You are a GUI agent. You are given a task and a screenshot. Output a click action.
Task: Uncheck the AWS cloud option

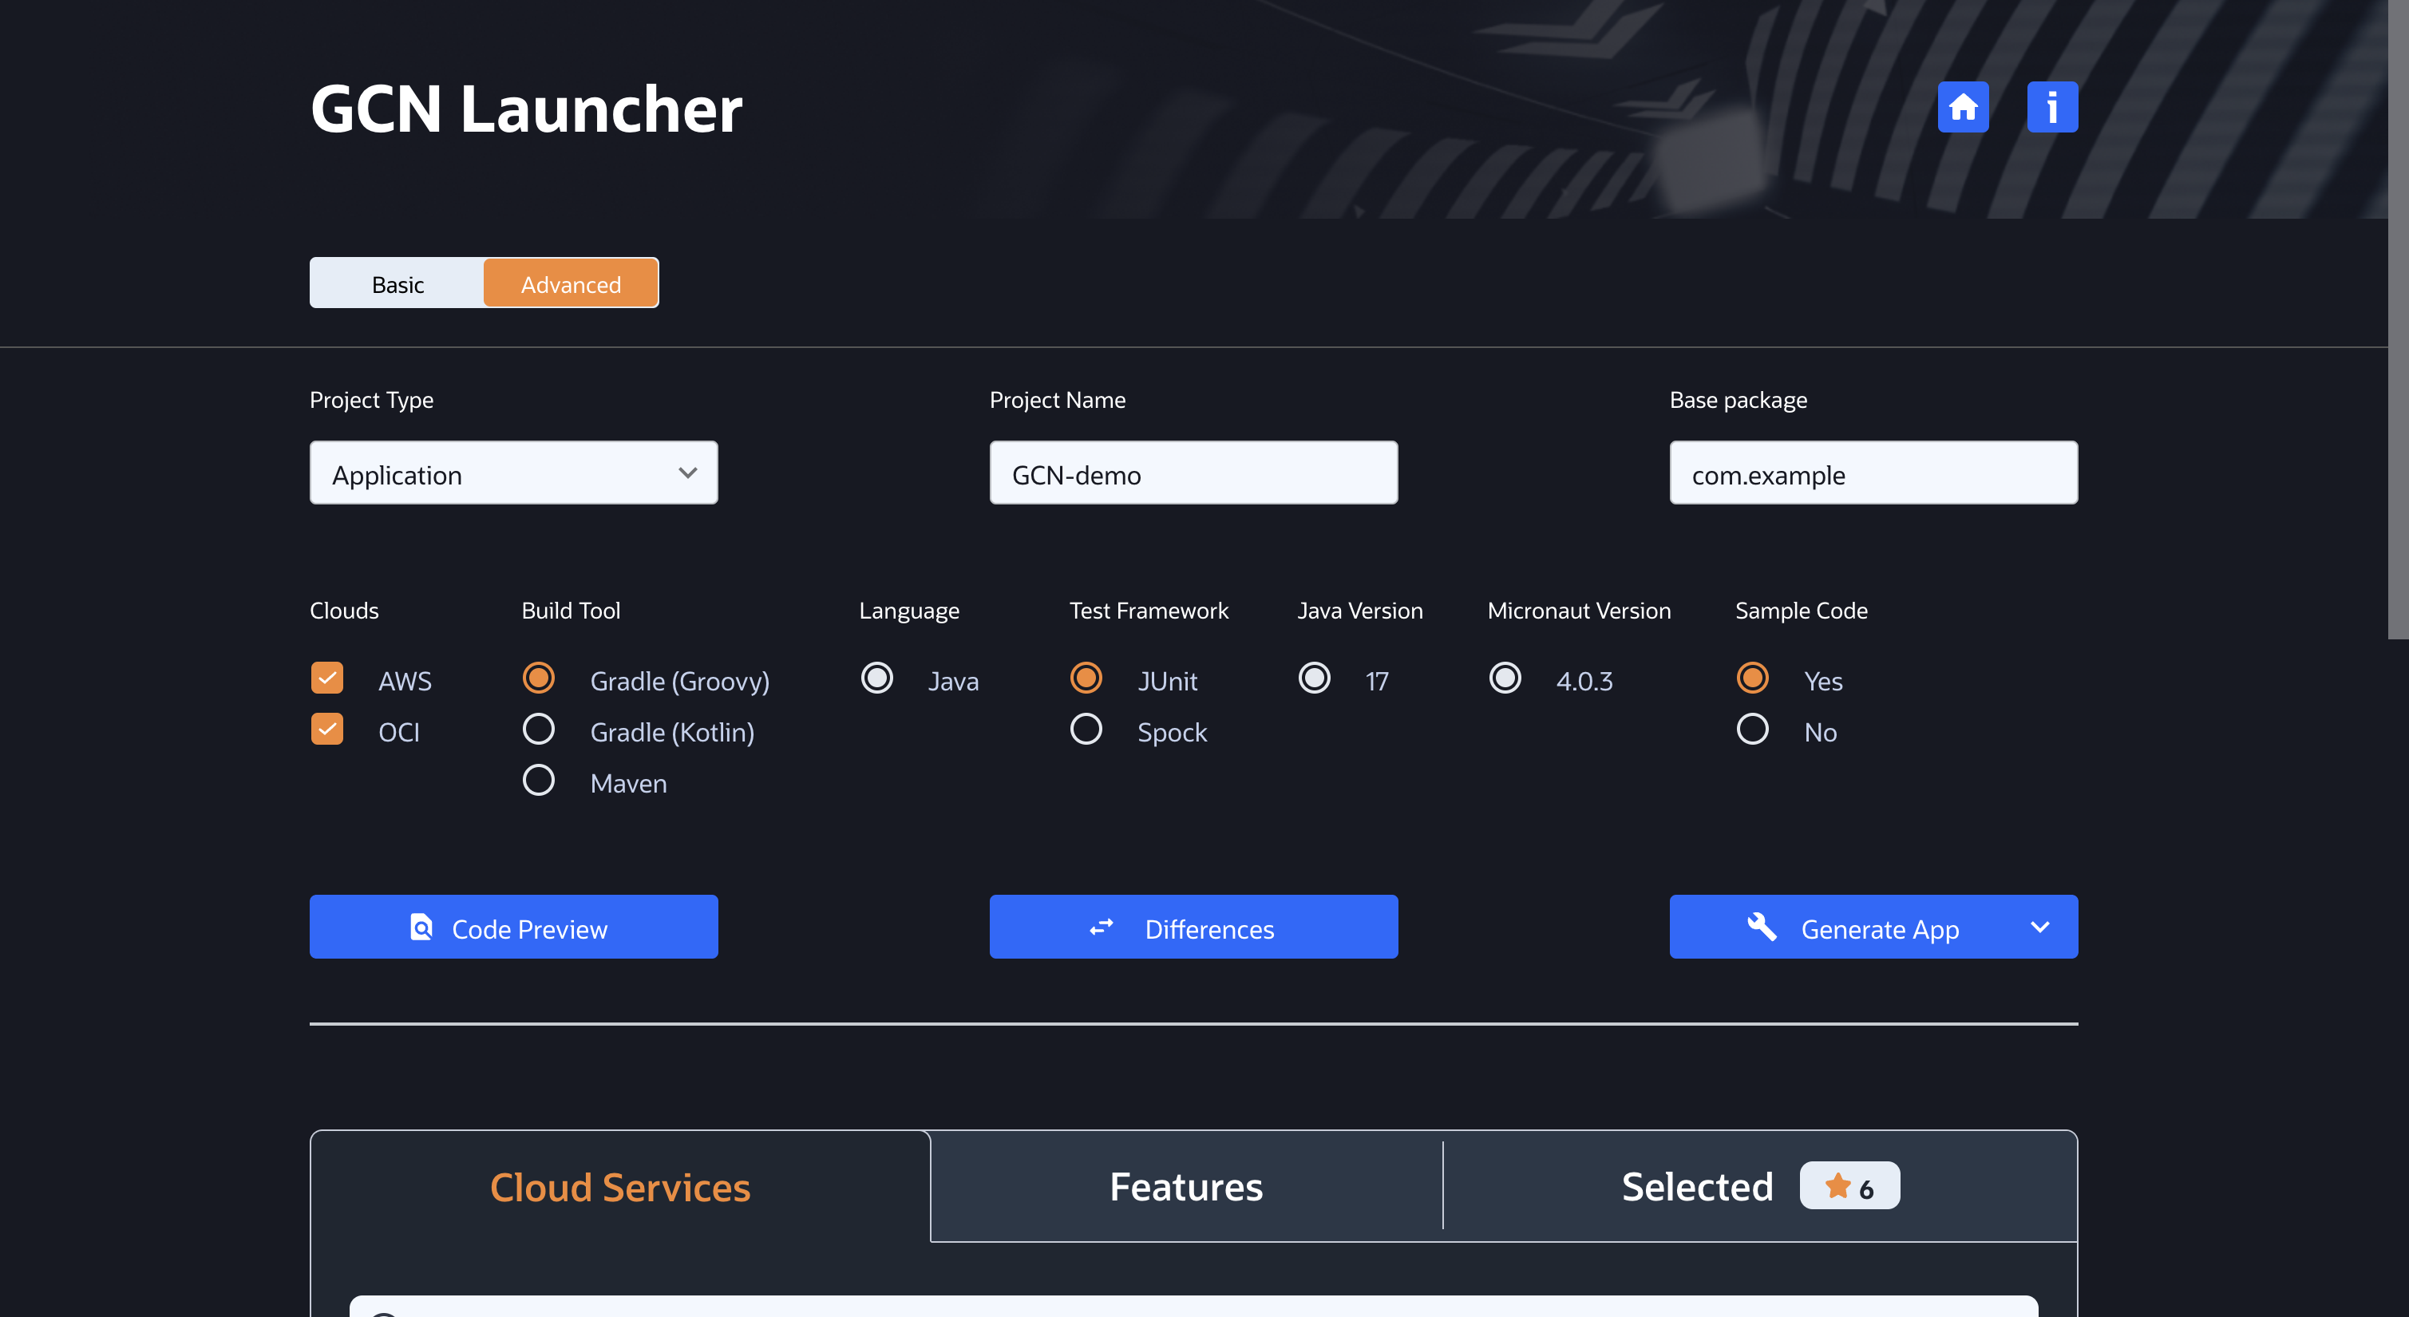pos(326,678)
